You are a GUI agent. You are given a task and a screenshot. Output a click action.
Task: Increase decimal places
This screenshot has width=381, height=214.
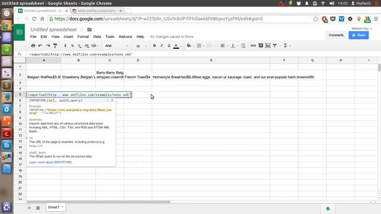tap(87, 46)
